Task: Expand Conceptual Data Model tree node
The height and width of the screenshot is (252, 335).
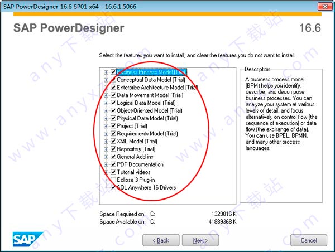Action: [106, 80]
